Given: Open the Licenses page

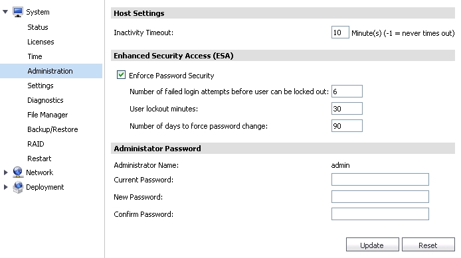Looking at the screenshot, I should [41, 42].
